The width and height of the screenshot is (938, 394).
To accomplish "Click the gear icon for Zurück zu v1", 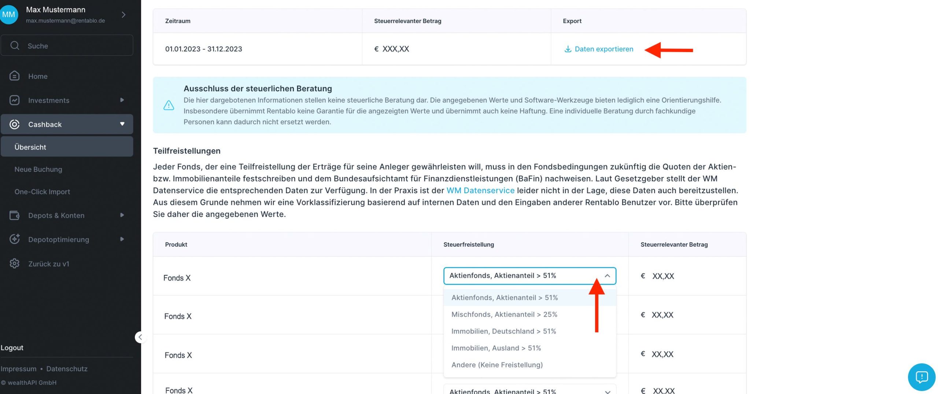I will pos(14,264).
